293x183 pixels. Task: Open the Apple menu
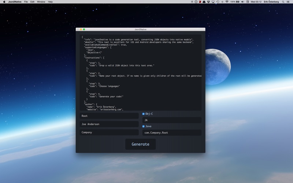4,2
